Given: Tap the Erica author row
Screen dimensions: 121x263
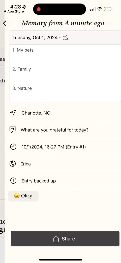Looking at the screenshot, I should click(x=65, y=164).
